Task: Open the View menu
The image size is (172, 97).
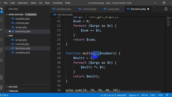Action: coord(33,3)
